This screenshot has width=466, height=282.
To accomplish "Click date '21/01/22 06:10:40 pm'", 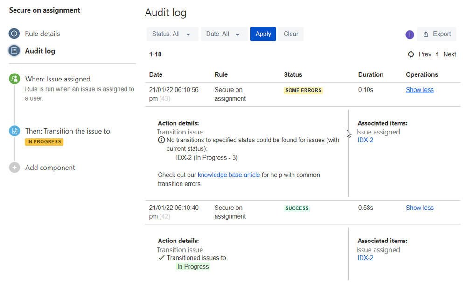I will tap(174, 212).
